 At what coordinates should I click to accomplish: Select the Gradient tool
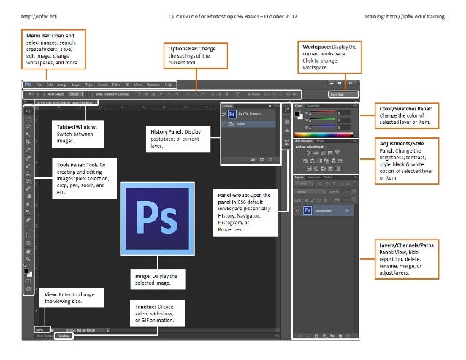coord(28,196)
